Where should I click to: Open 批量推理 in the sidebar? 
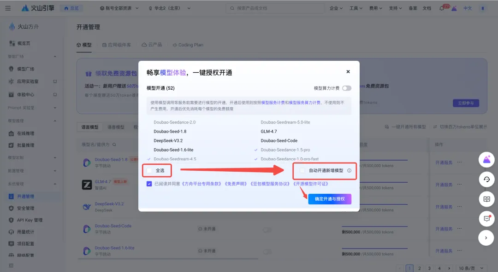click(x=26, y=145)
